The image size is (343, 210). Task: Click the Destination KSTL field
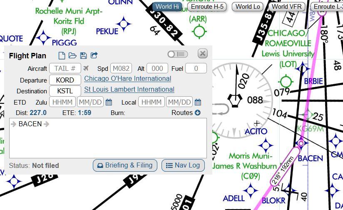pos(65,91)
